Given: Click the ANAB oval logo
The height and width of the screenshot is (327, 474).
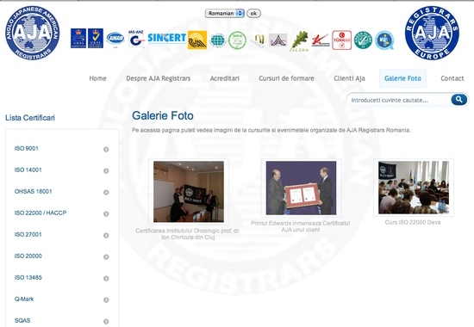Looking at the screenshot, I should tap(115, 39).
